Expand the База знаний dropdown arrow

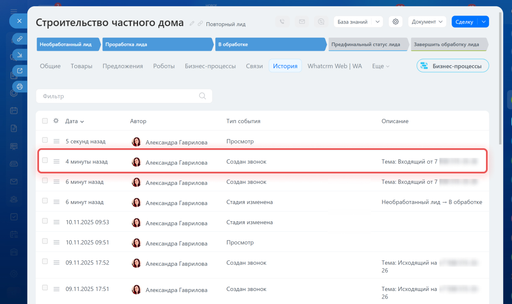[x=377, y=22]
